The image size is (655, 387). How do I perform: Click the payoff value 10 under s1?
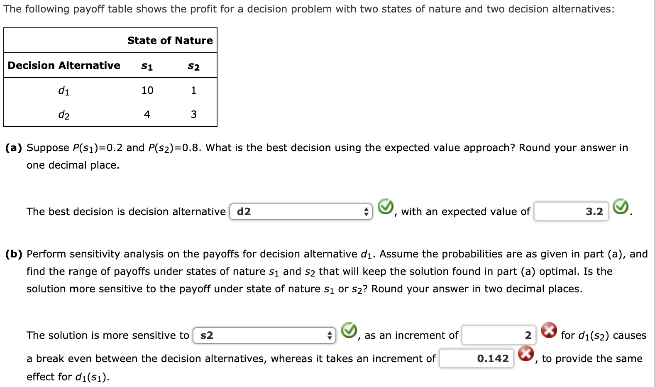147,90
